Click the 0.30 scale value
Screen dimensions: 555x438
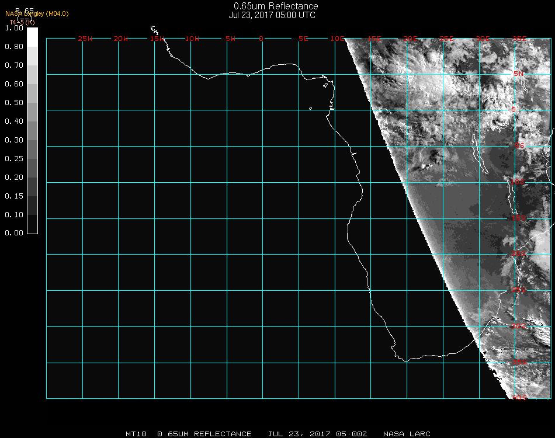[x=14, y=140]
